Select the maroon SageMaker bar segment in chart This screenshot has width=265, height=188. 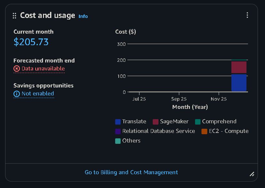point(239,67)
